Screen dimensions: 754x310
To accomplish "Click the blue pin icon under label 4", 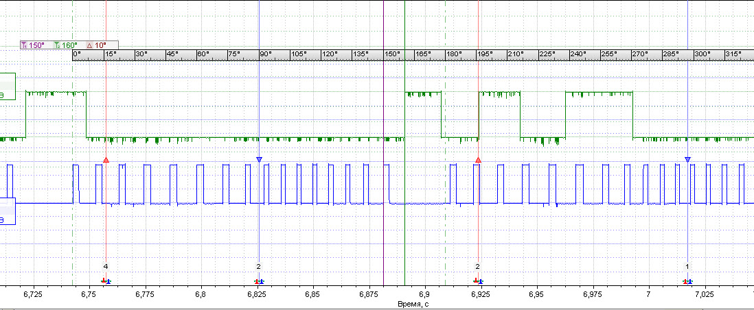I will point(108,281).
